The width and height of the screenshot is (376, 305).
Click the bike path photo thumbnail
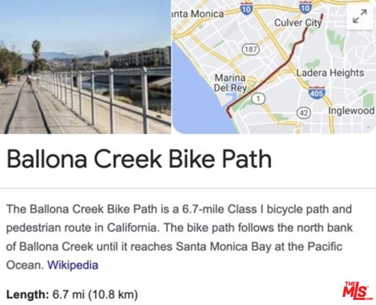pos(85,67)
